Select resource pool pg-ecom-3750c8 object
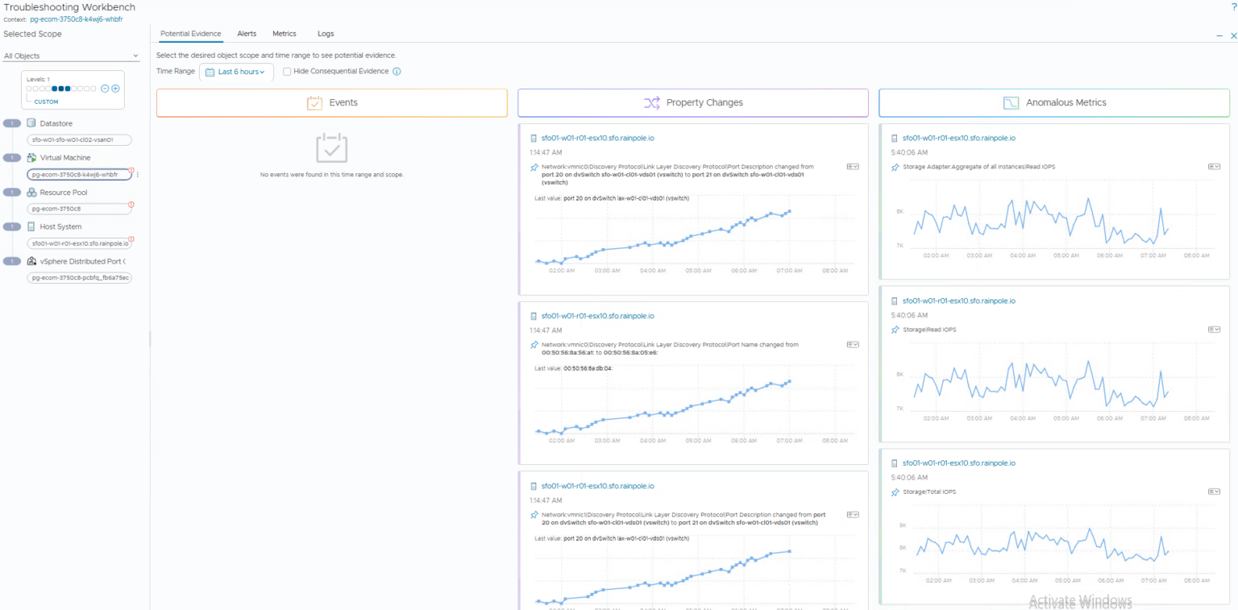 [x=79, y=209]
